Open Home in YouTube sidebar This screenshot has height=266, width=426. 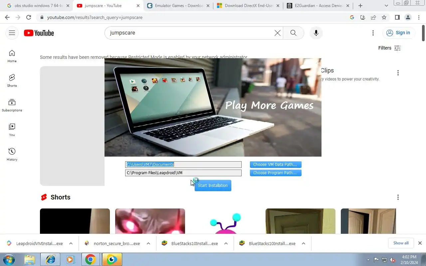(x=12, y=56)
